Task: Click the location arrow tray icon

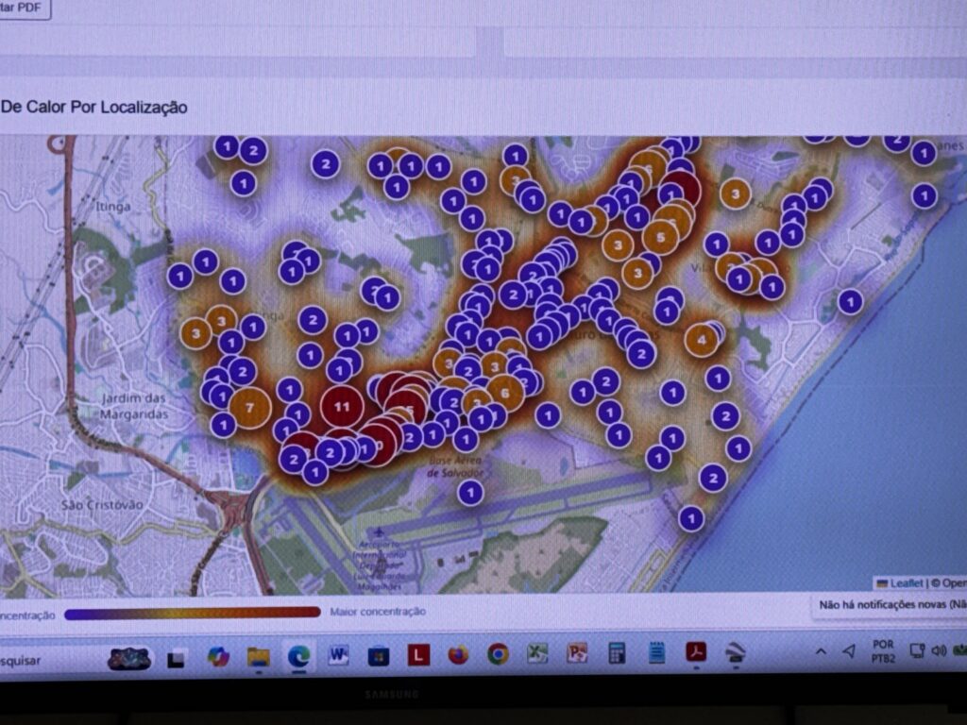Action: [x=849, y=650]
